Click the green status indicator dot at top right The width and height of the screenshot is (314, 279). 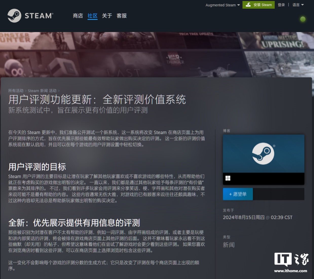(x=303, y=19)
